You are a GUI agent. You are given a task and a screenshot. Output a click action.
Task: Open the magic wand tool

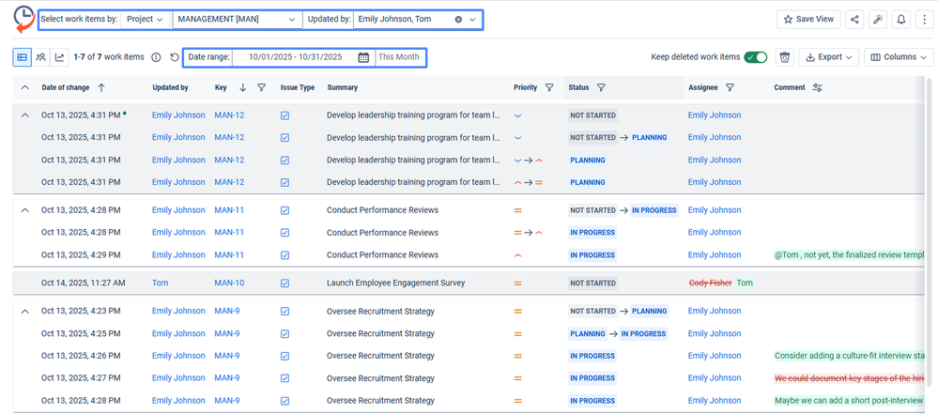click(878, 19)
